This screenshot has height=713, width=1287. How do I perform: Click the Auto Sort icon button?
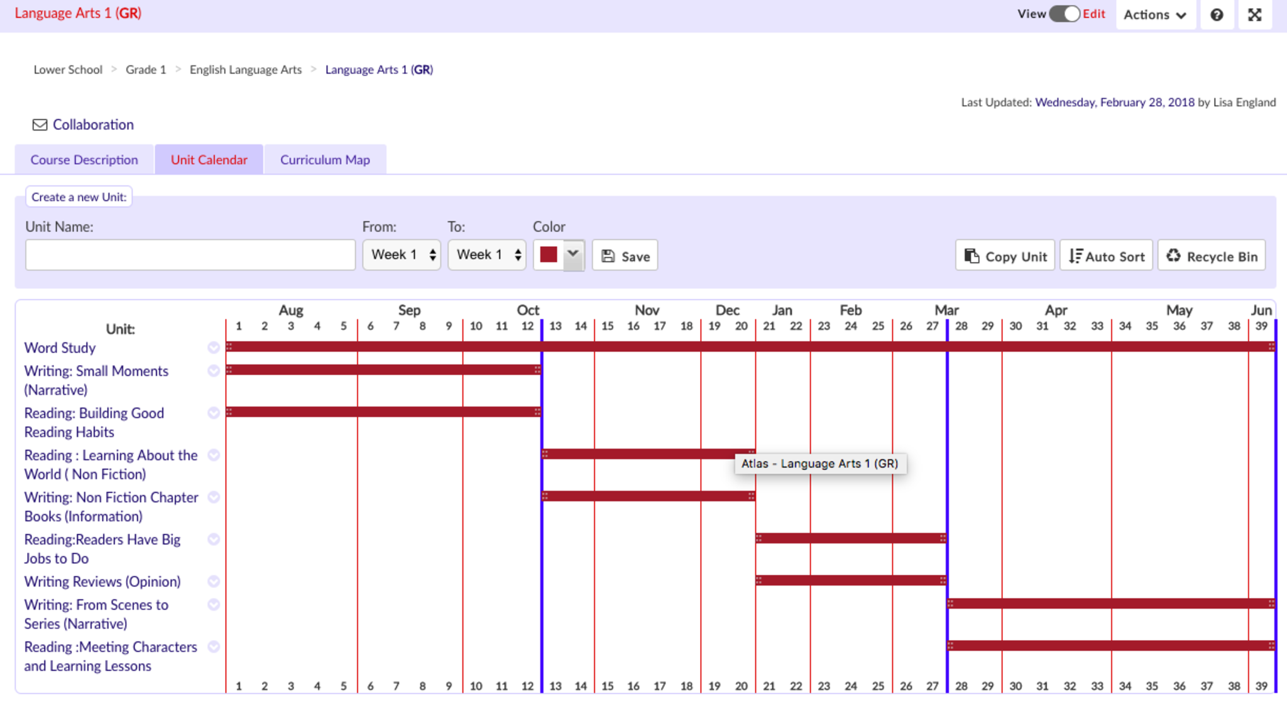point(1106,256)
